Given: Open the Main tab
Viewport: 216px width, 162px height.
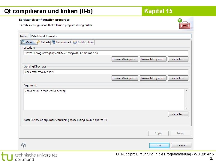Looking at the screenshot, I should (27, 42).
